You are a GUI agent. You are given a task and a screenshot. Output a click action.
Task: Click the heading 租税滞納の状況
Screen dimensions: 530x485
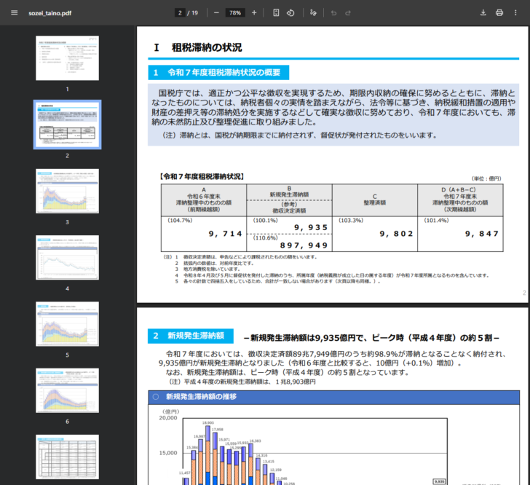pyautogui.click(x=207, y=47)
